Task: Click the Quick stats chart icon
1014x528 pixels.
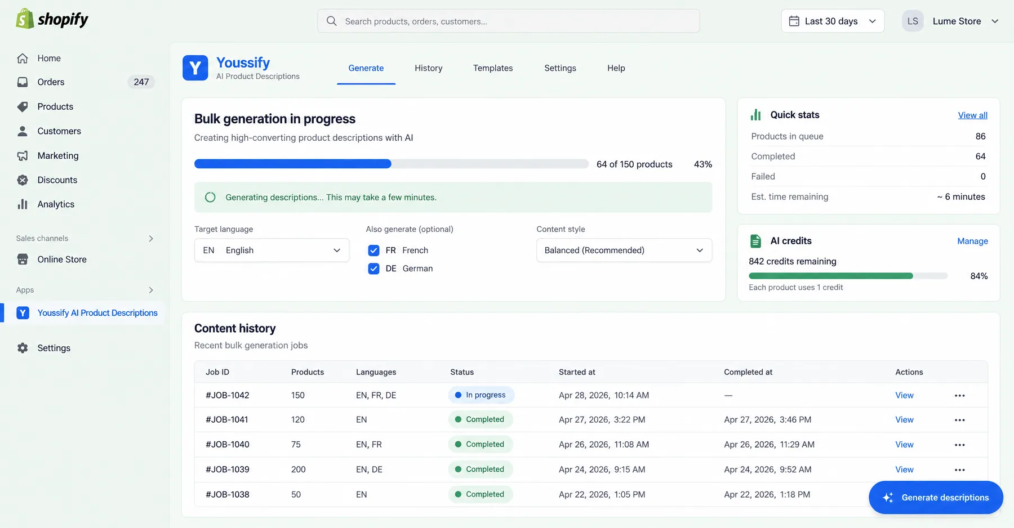Action: pyautogui.click(x=756, y=115)
